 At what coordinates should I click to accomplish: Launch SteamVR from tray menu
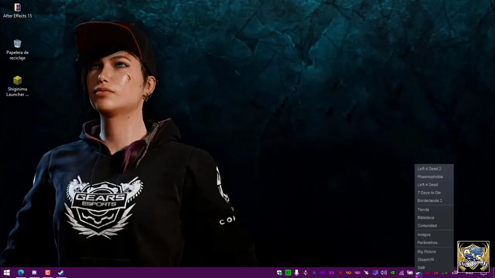point(434,260)
